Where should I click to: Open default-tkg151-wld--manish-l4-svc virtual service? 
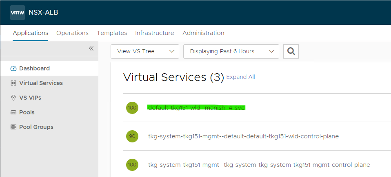pyautogui.click(x=196, y=108)
